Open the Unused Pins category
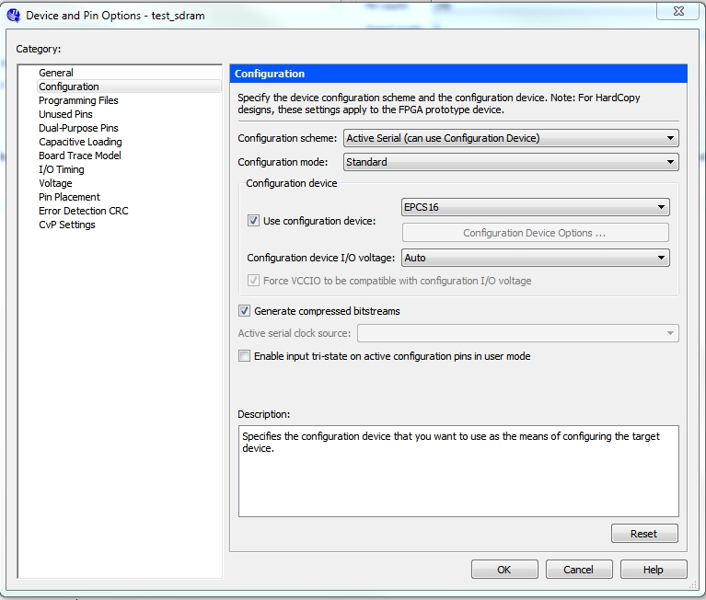This screenshot has width=706, height=600. tap(65, 114)
